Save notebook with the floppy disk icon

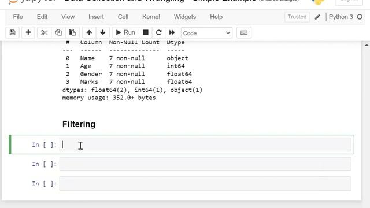[x=13, y=32]
